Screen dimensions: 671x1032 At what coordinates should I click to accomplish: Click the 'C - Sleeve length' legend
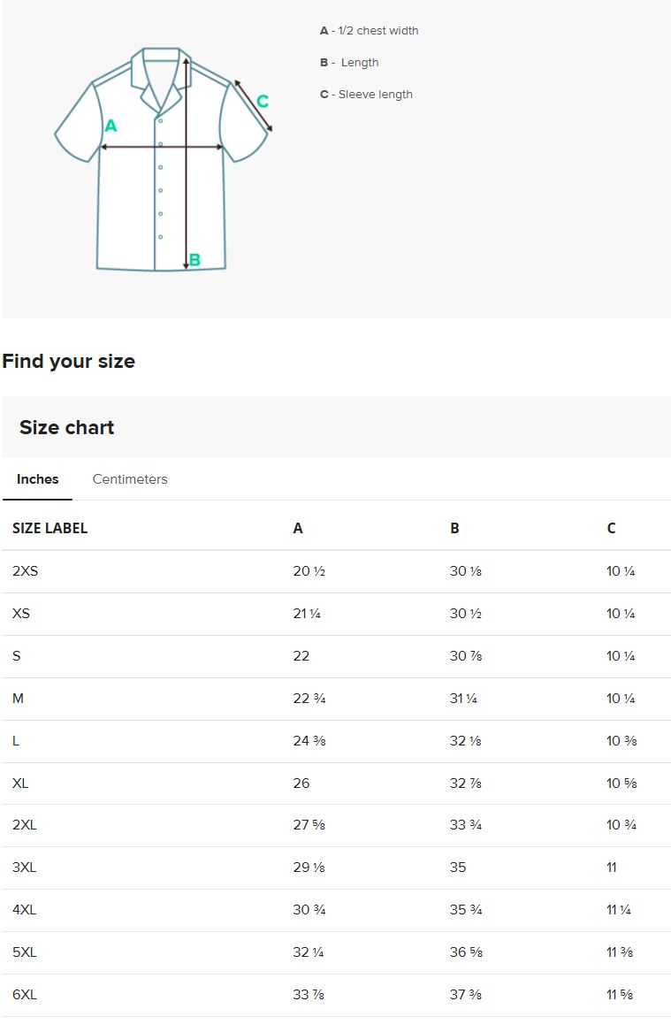tap(366, 95)
